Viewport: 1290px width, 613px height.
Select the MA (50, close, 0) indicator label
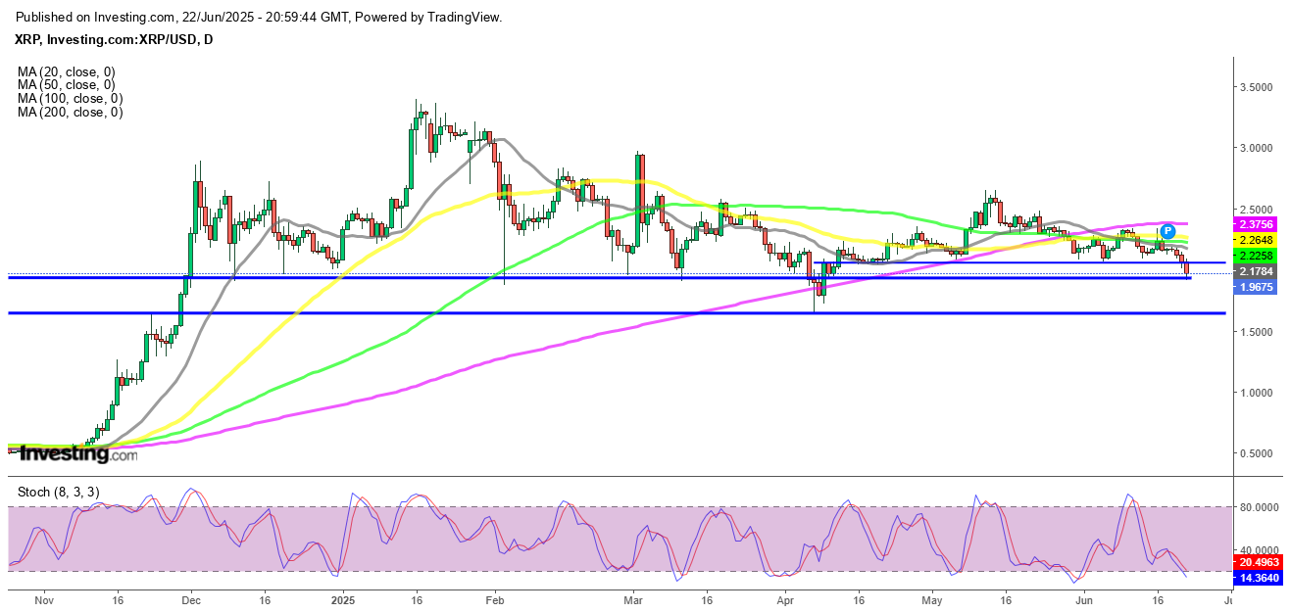pyautogui.click(x=67, y=85)
